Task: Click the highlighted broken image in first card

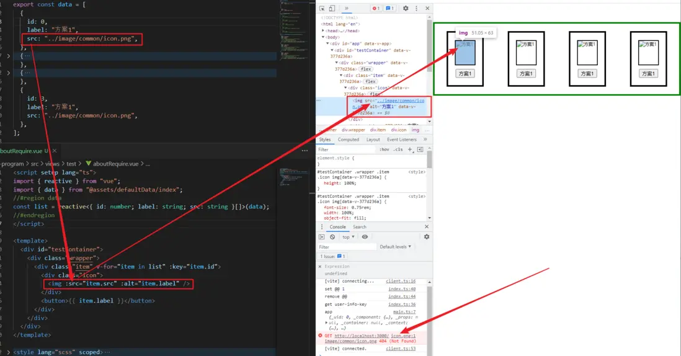Action: click(465, 53)
